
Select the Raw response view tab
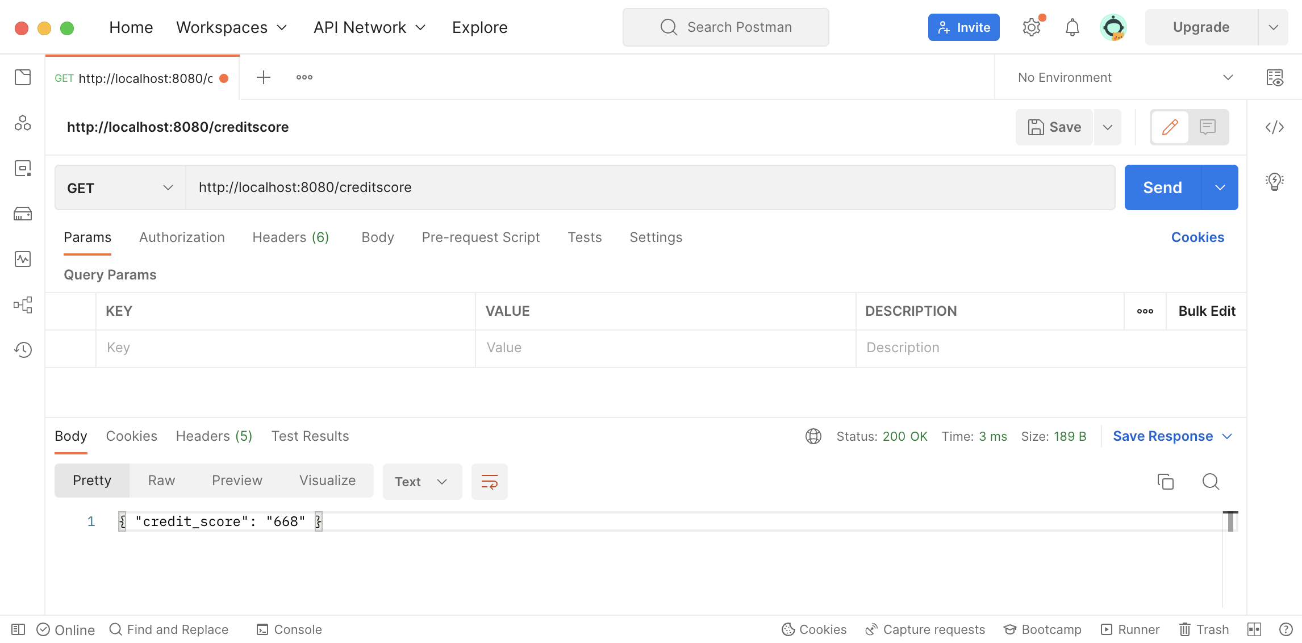click(x=161, y=481)
